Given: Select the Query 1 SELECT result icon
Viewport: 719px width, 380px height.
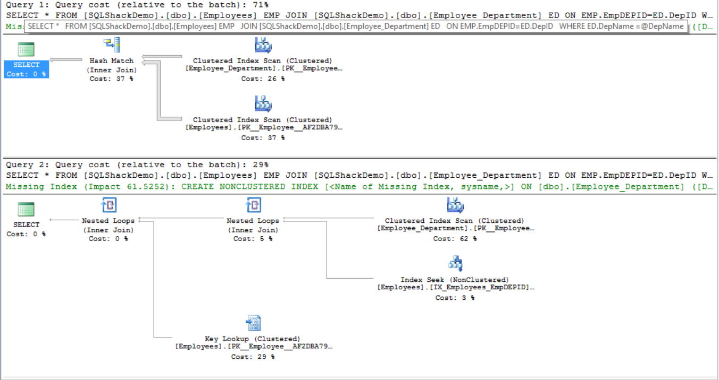Looking at the screenshot, I should [26, 49].
